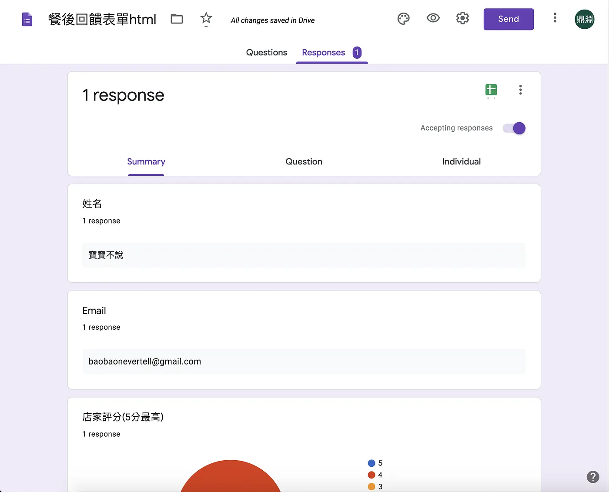Click the All changes saved in Drive status
The width and height of the screenshot is (609, 492).
[x=273, y=20]
